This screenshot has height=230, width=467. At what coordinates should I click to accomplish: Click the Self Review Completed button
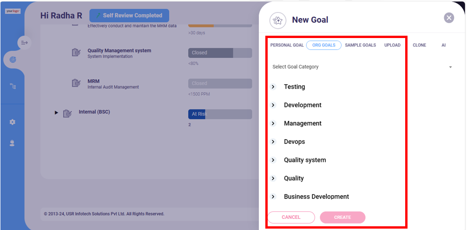129,15
